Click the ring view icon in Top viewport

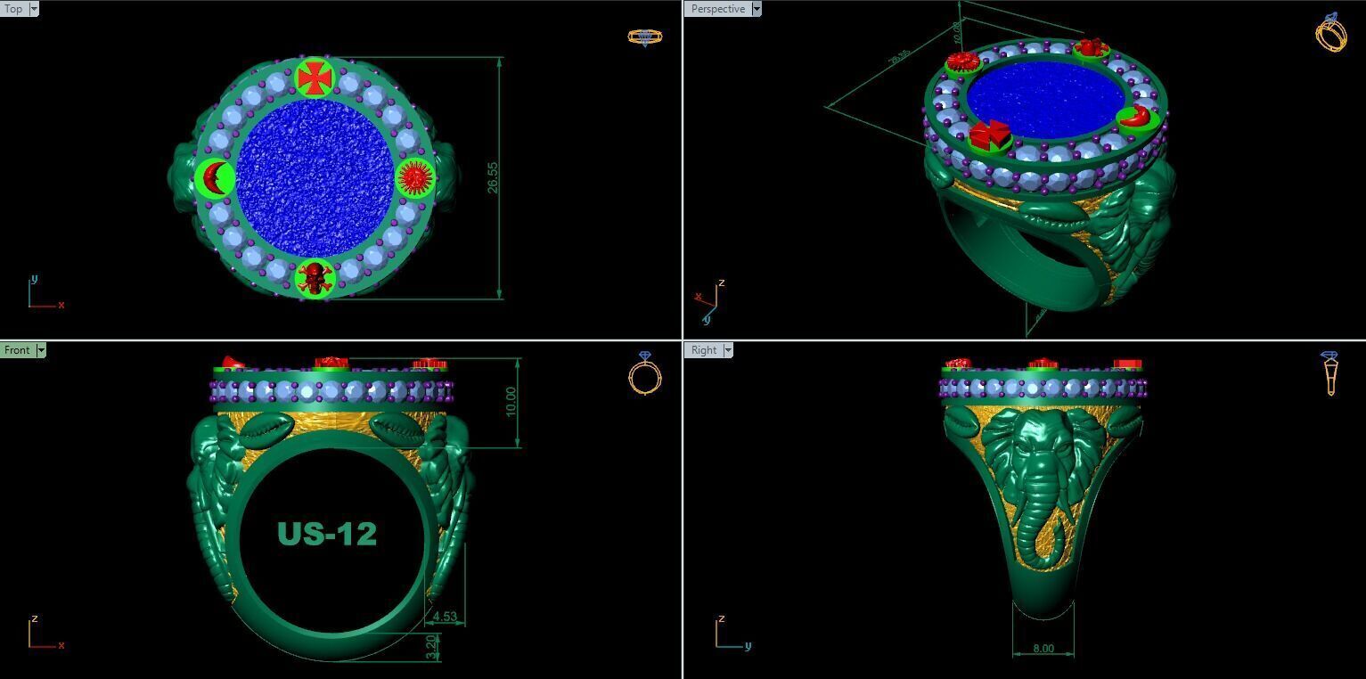tap(645, 37)
